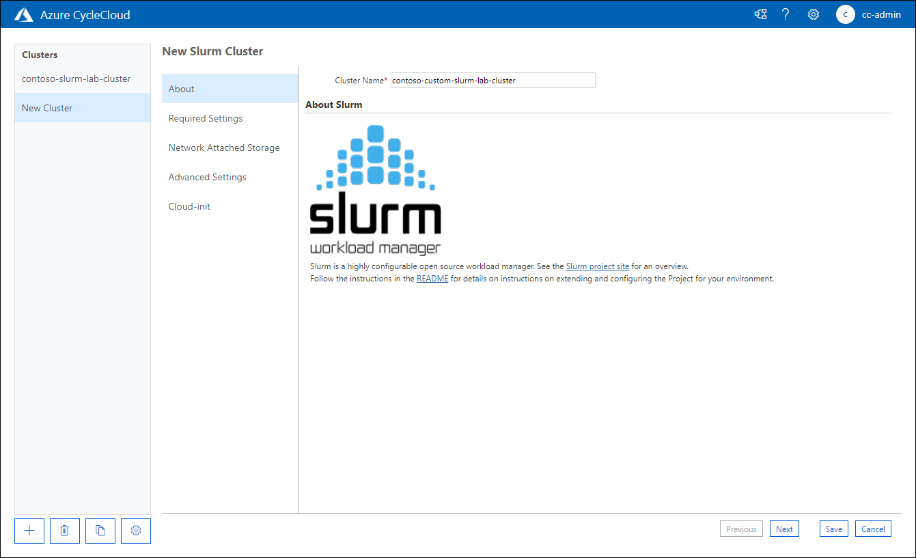Open the README link
Screen dimensions: 916x558
pyautogui.click(x=432, y=278)
